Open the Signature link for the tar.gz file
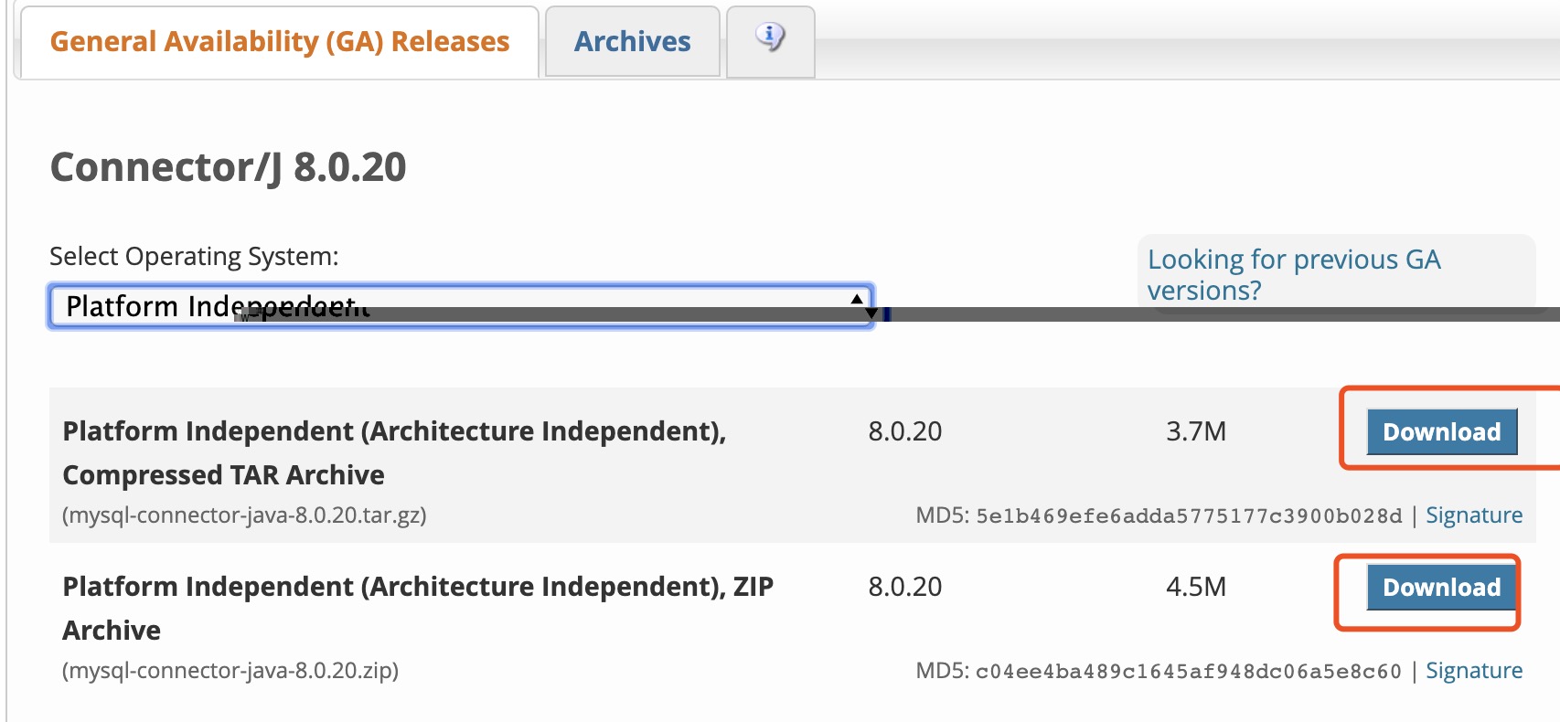Image resolution: width=1560 pixels, height=722 pixels. [x=1474, y=515]
